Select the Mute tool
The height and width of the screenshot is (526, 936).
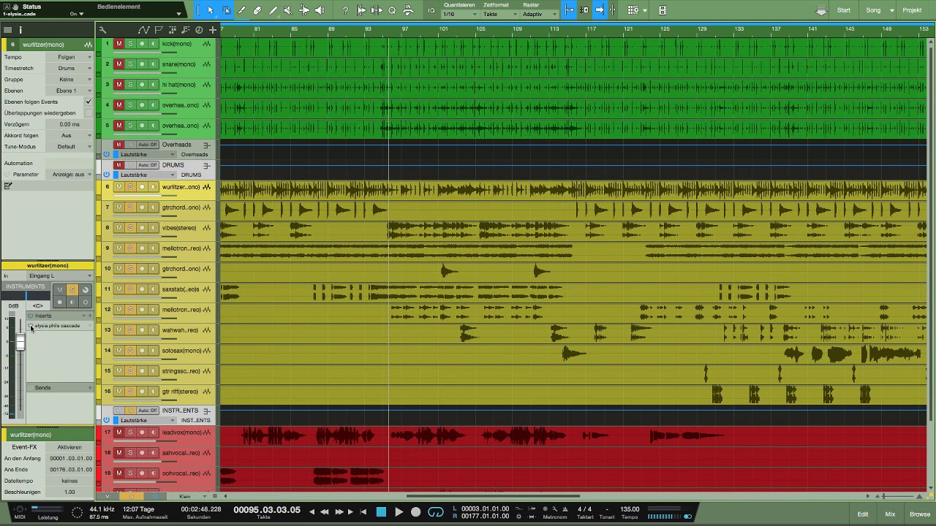tap(288, 10)
